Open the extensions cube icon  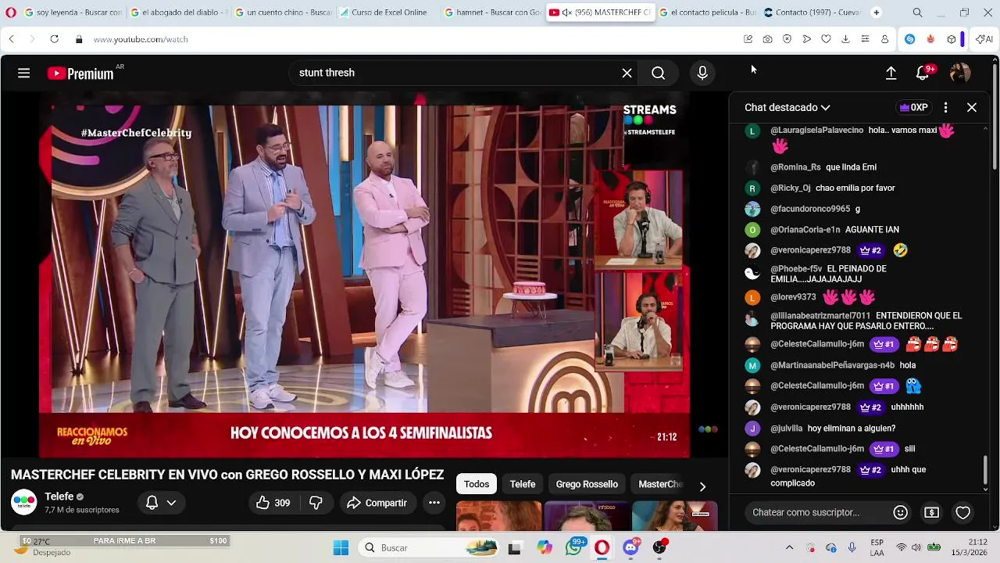click(951, 39)
